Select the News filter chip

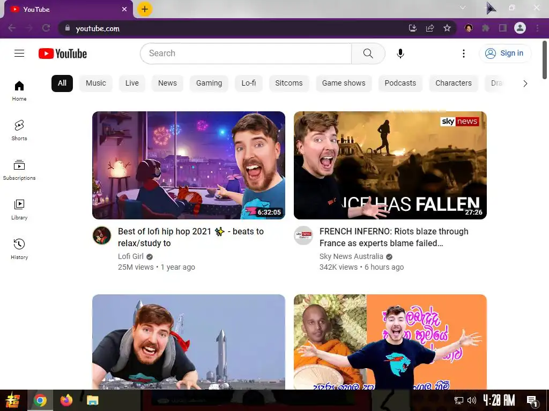coord(167,83)
